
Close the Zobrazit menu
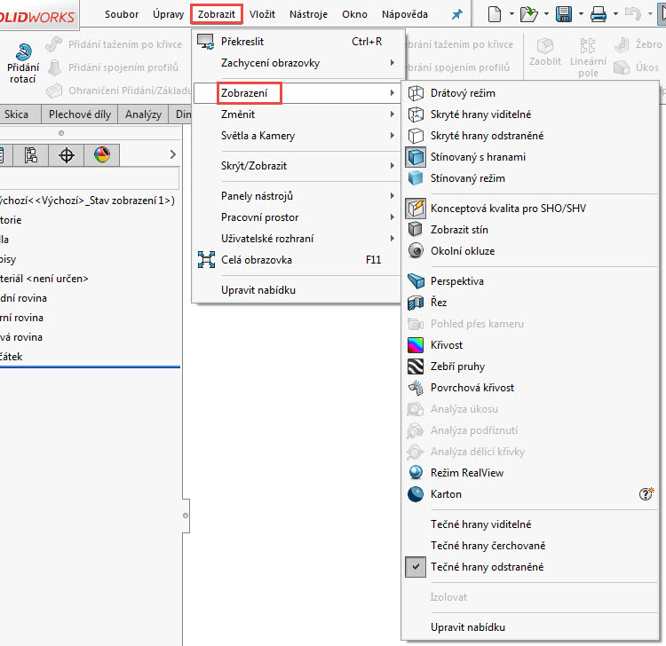click(x=216, y=14)
